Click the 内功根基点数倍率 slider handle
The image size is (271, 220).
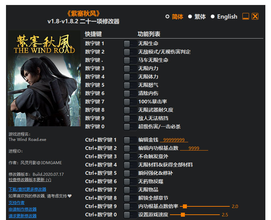tap(185, 206)
